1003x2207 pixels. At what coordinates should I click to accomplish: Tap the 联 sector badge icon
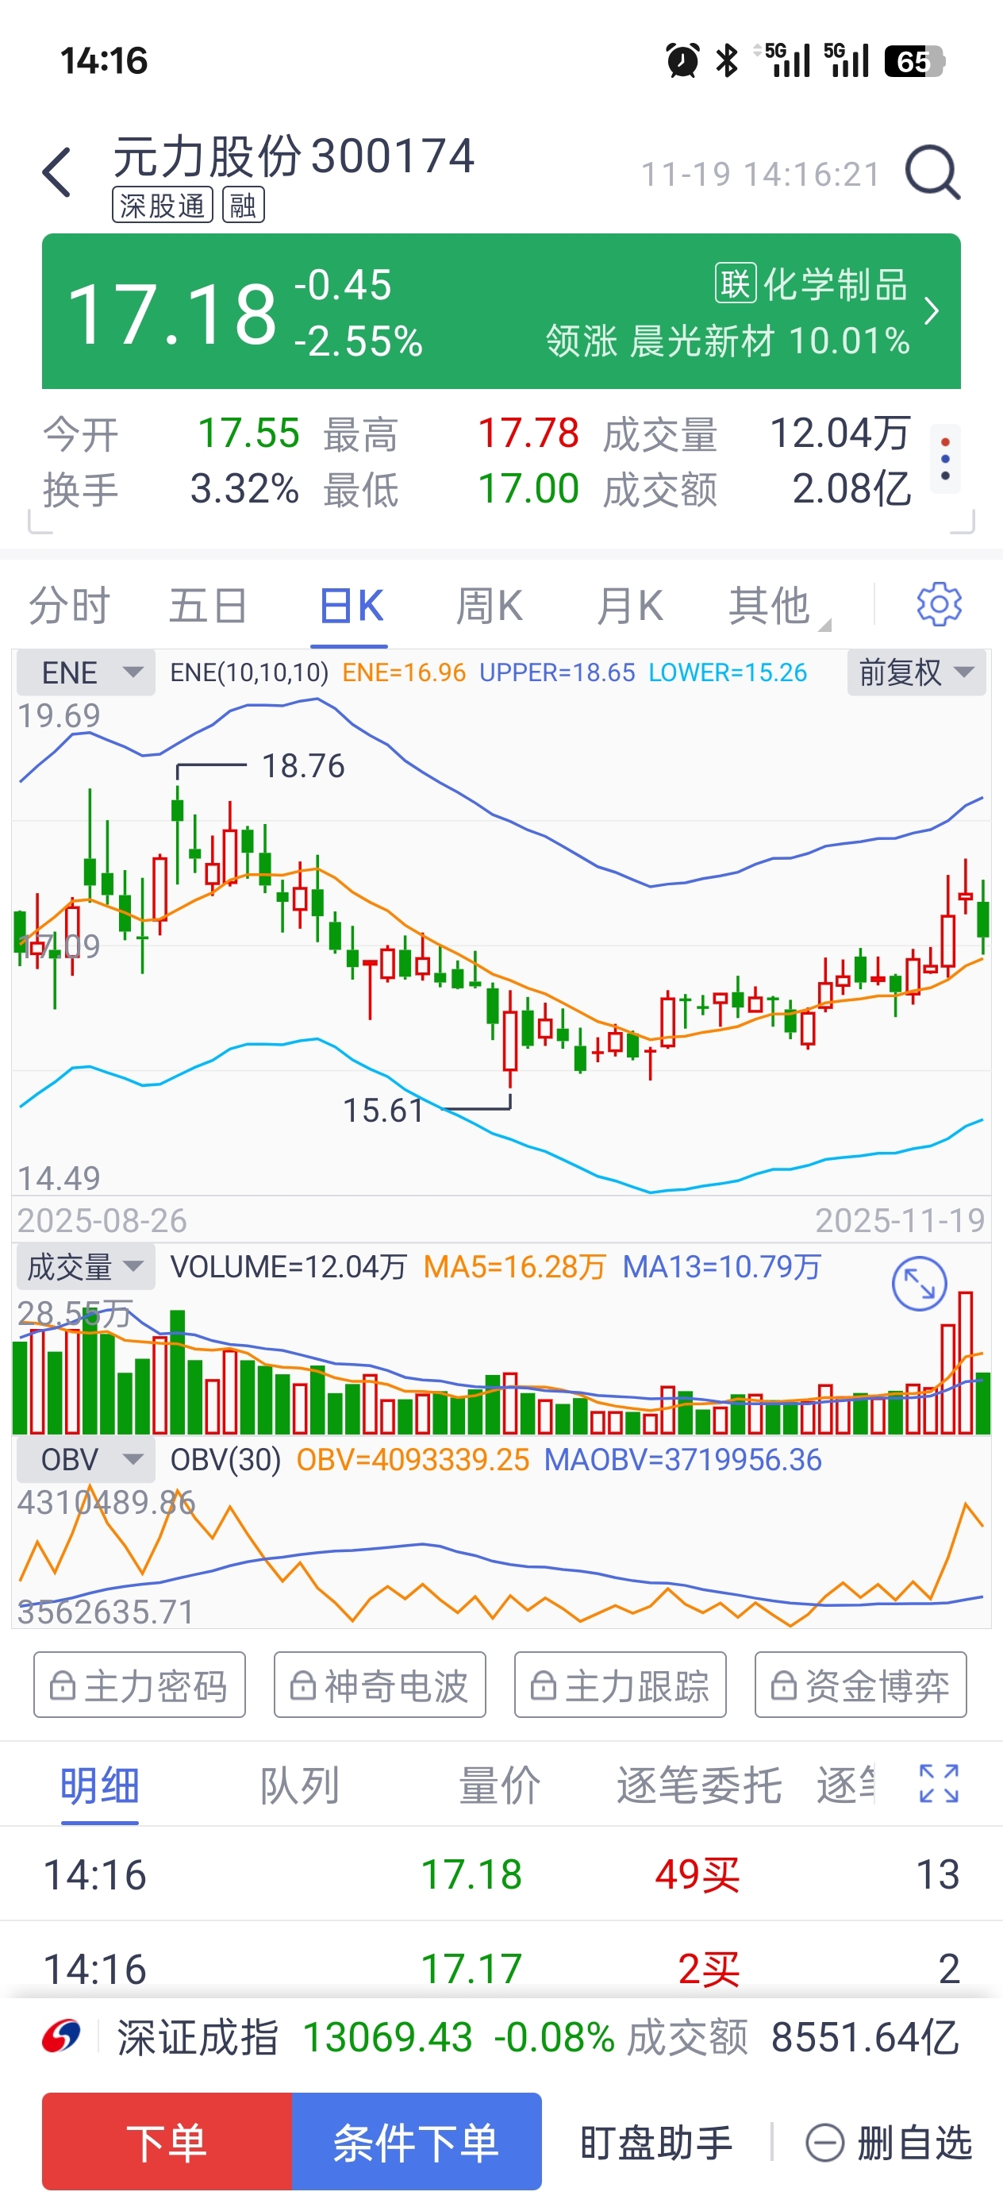[x=736, y=283]
